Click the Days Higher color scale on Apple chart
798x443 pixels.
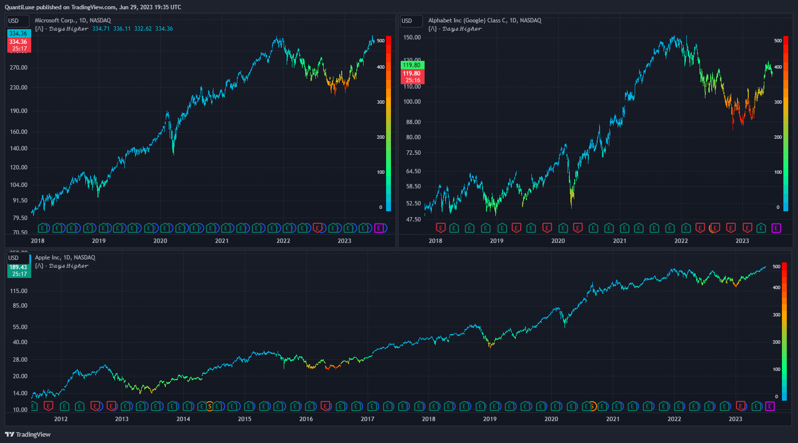click(x=784, y=332)
